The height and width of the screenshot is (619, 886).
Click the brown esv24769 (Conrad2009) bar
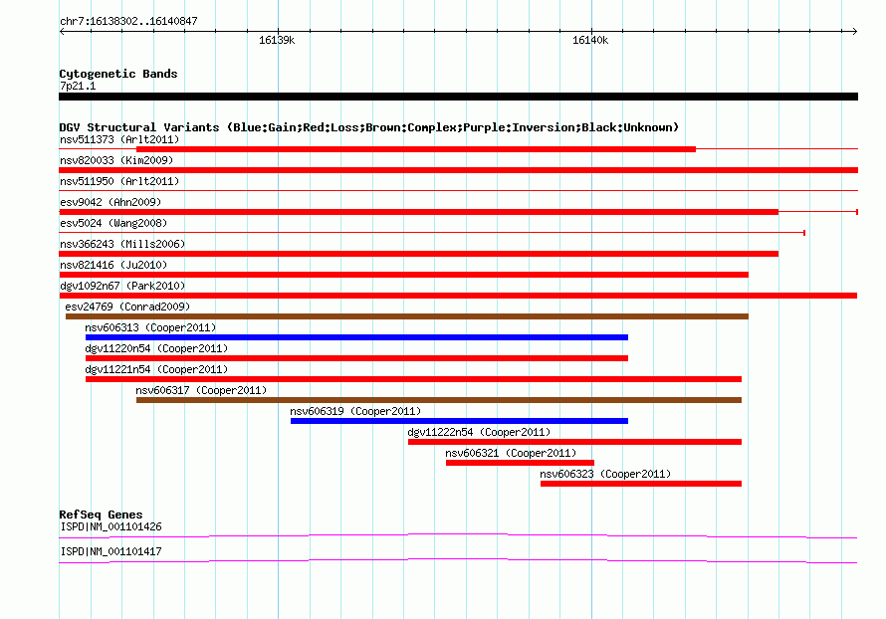(x=407, y=316)
